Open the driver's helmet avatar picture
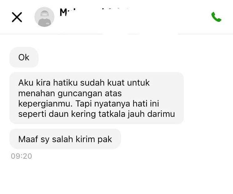 [44, 17]
